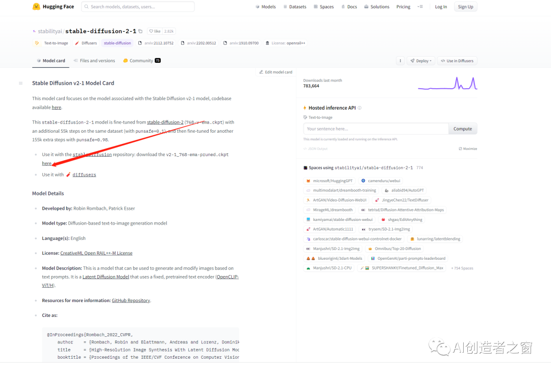The height and width of the screenshot is (372, 551).
Task: Click Edit model card
Action: (x=276, y=72)
